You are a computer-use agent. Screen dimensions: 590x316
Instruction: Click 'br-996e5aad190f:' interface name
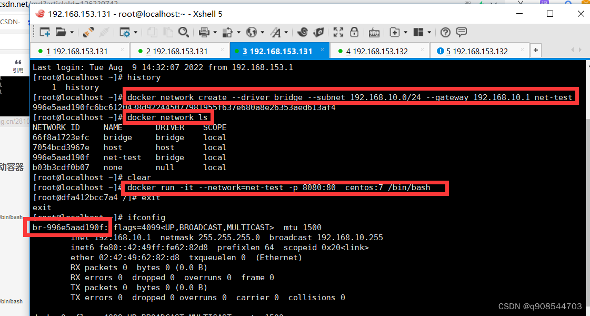[71, 228]
